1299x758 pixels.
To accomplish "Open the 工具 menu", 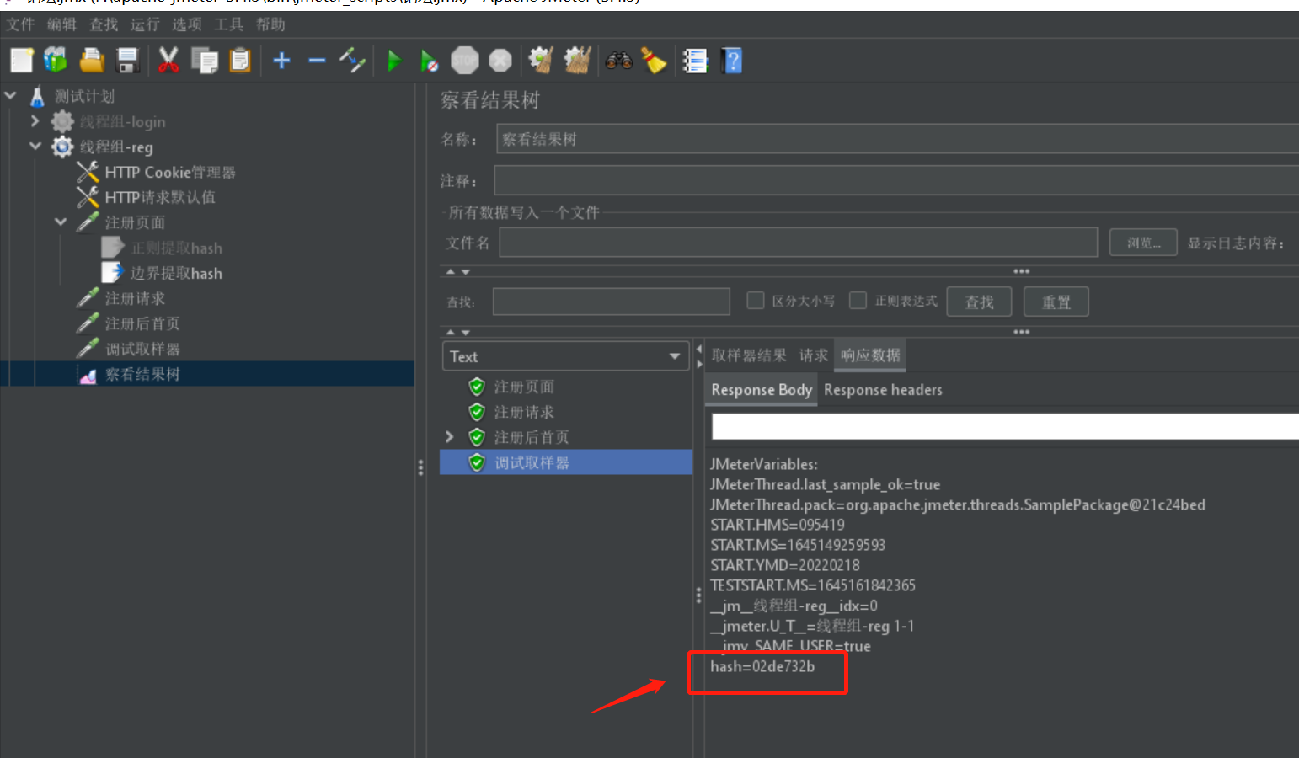I will coord(228,24).
